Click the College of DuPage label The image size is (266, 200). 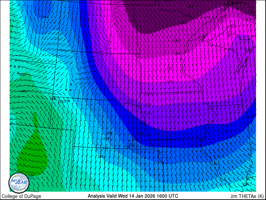21,196
